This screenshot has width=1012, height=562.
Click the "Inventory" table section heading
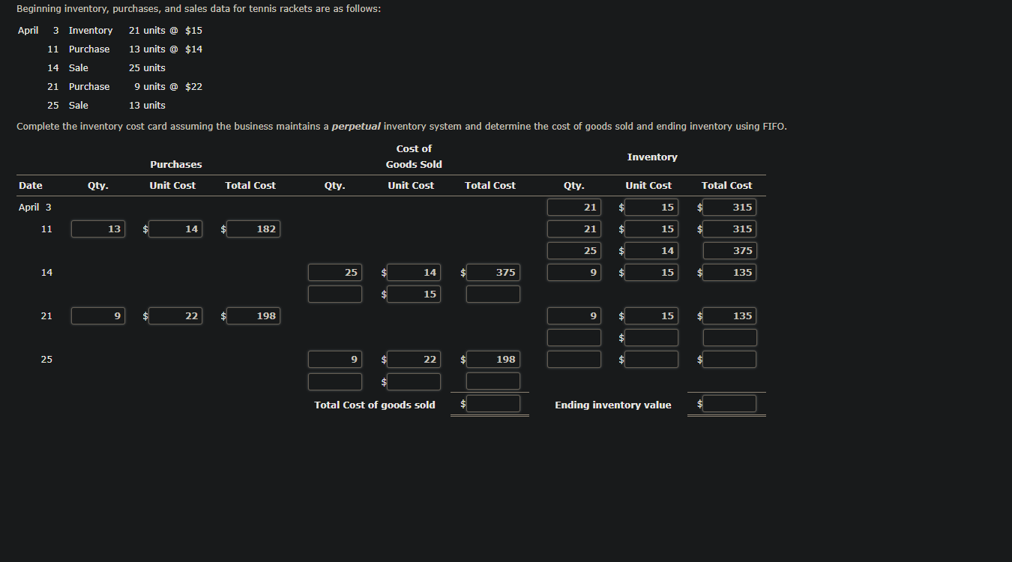pyautogui.click(x=652, y=157)
